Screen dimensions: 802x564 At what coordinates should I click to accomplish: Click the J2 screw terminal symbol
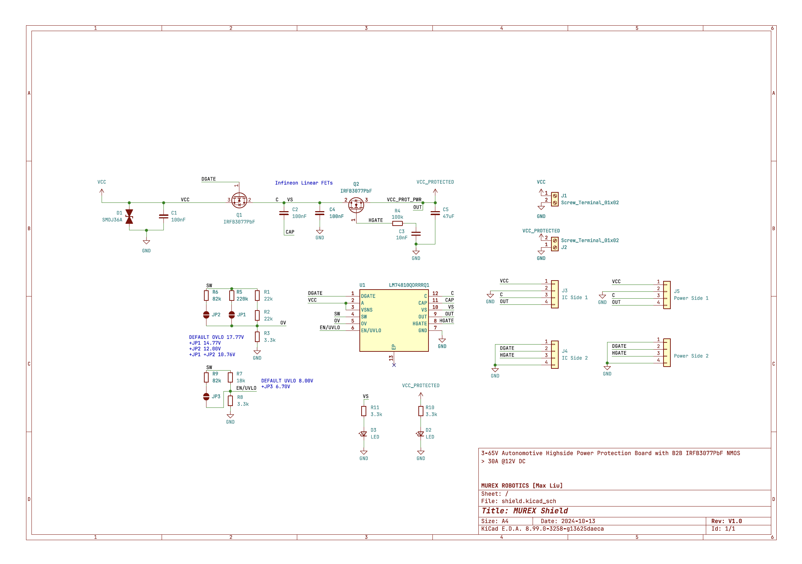coord(555,244)
